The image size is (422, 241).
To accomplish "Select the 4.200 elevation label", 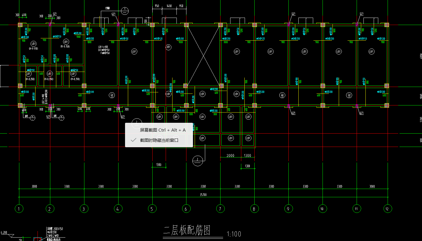I will [4, 232].
